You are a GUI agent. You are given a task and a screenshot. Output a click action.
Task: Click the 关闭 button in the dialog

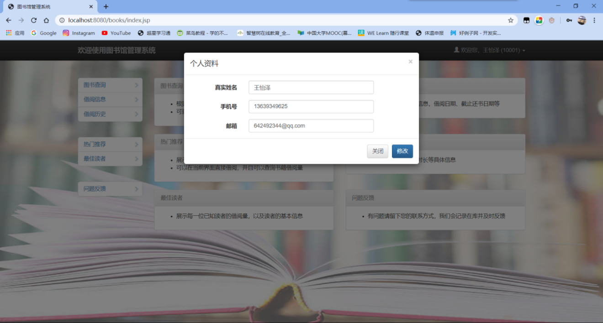click(378, 151)
